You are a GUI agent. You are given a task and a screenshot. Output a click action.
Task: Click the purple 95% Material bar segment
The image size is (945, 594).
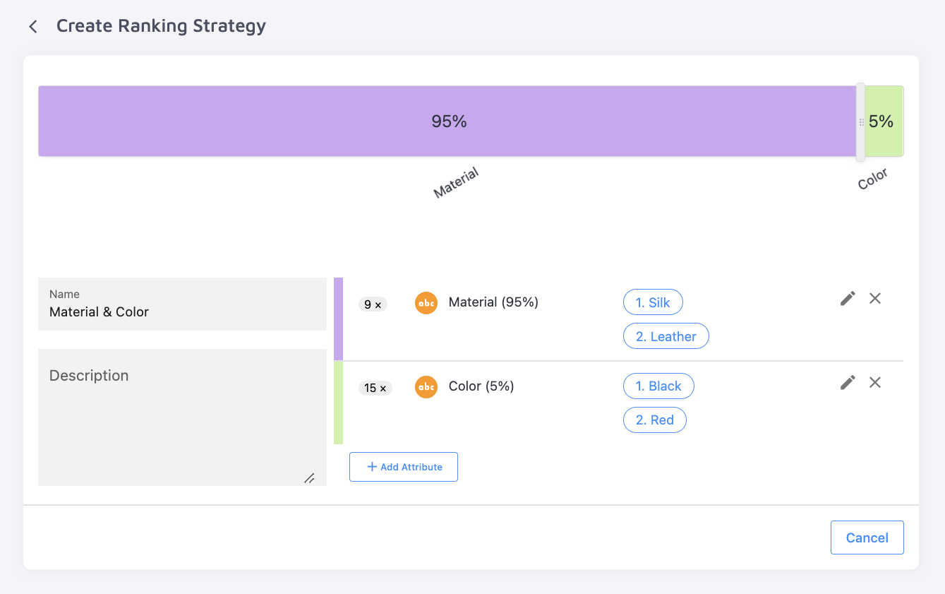coord(449,121)
